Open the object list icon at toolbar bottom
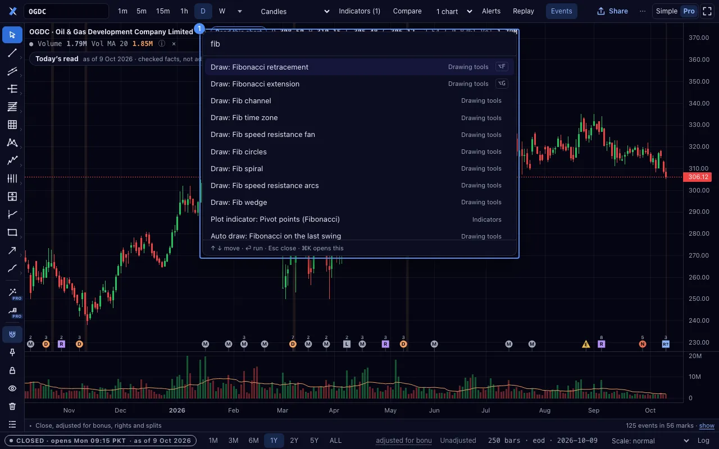Image resolution: width=719 pixels, height=449 pixels. click(x=12, y=424)
